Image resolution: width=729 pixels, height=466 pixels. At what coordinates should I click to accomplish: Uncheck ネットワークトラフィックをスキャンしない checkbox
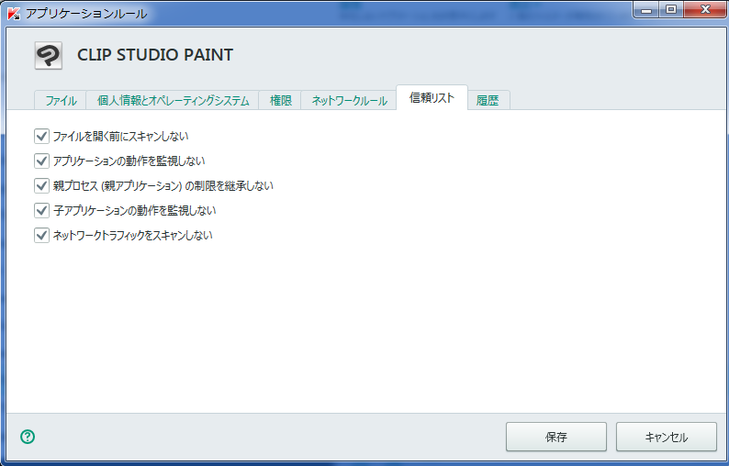[x=41, y=235]
